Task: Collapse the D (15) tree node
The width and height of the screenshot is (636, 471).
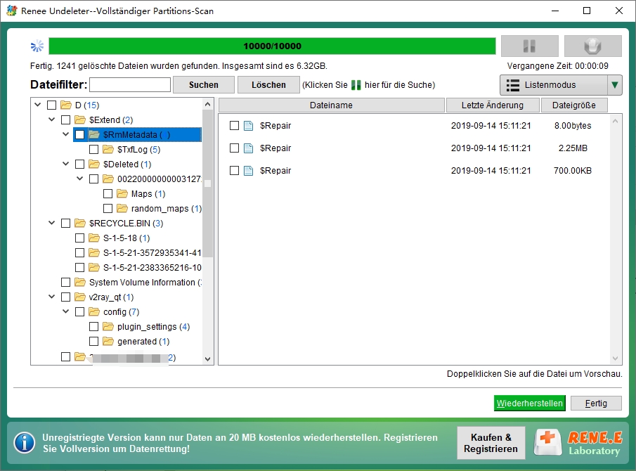Action: tap(38, 105)
